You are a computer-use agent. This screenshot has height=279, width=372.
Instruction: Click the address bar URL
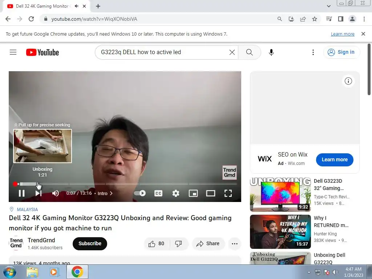(94, 19)
